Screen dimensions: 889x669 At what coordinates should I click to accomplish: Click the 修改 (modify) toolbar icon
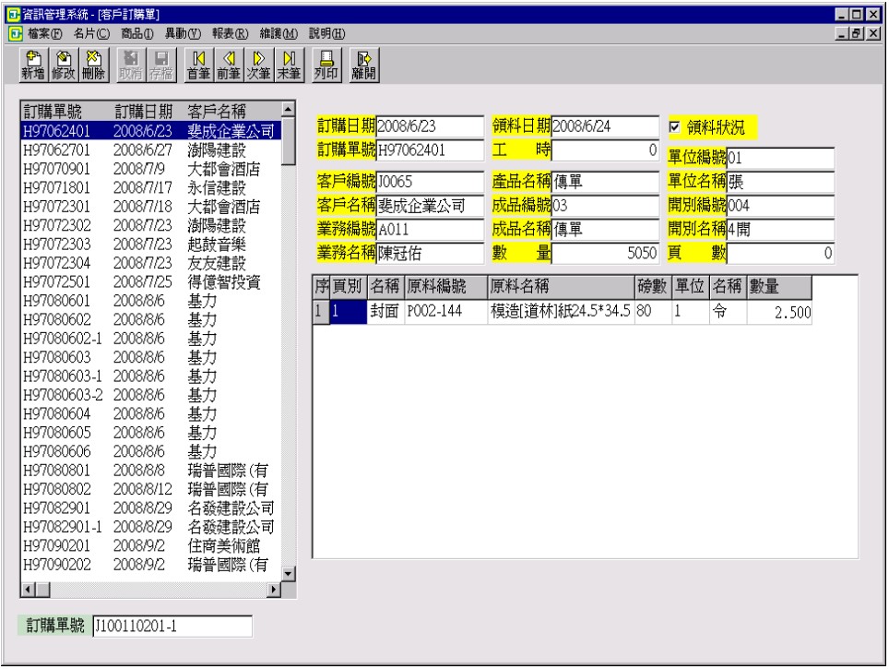pyautogui.click(x=64, y=66)
